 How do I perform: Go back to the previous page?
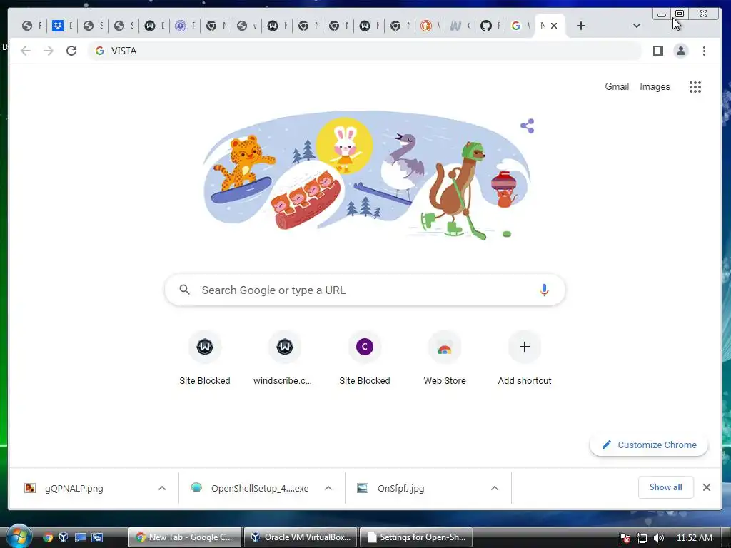coord(26,51)
